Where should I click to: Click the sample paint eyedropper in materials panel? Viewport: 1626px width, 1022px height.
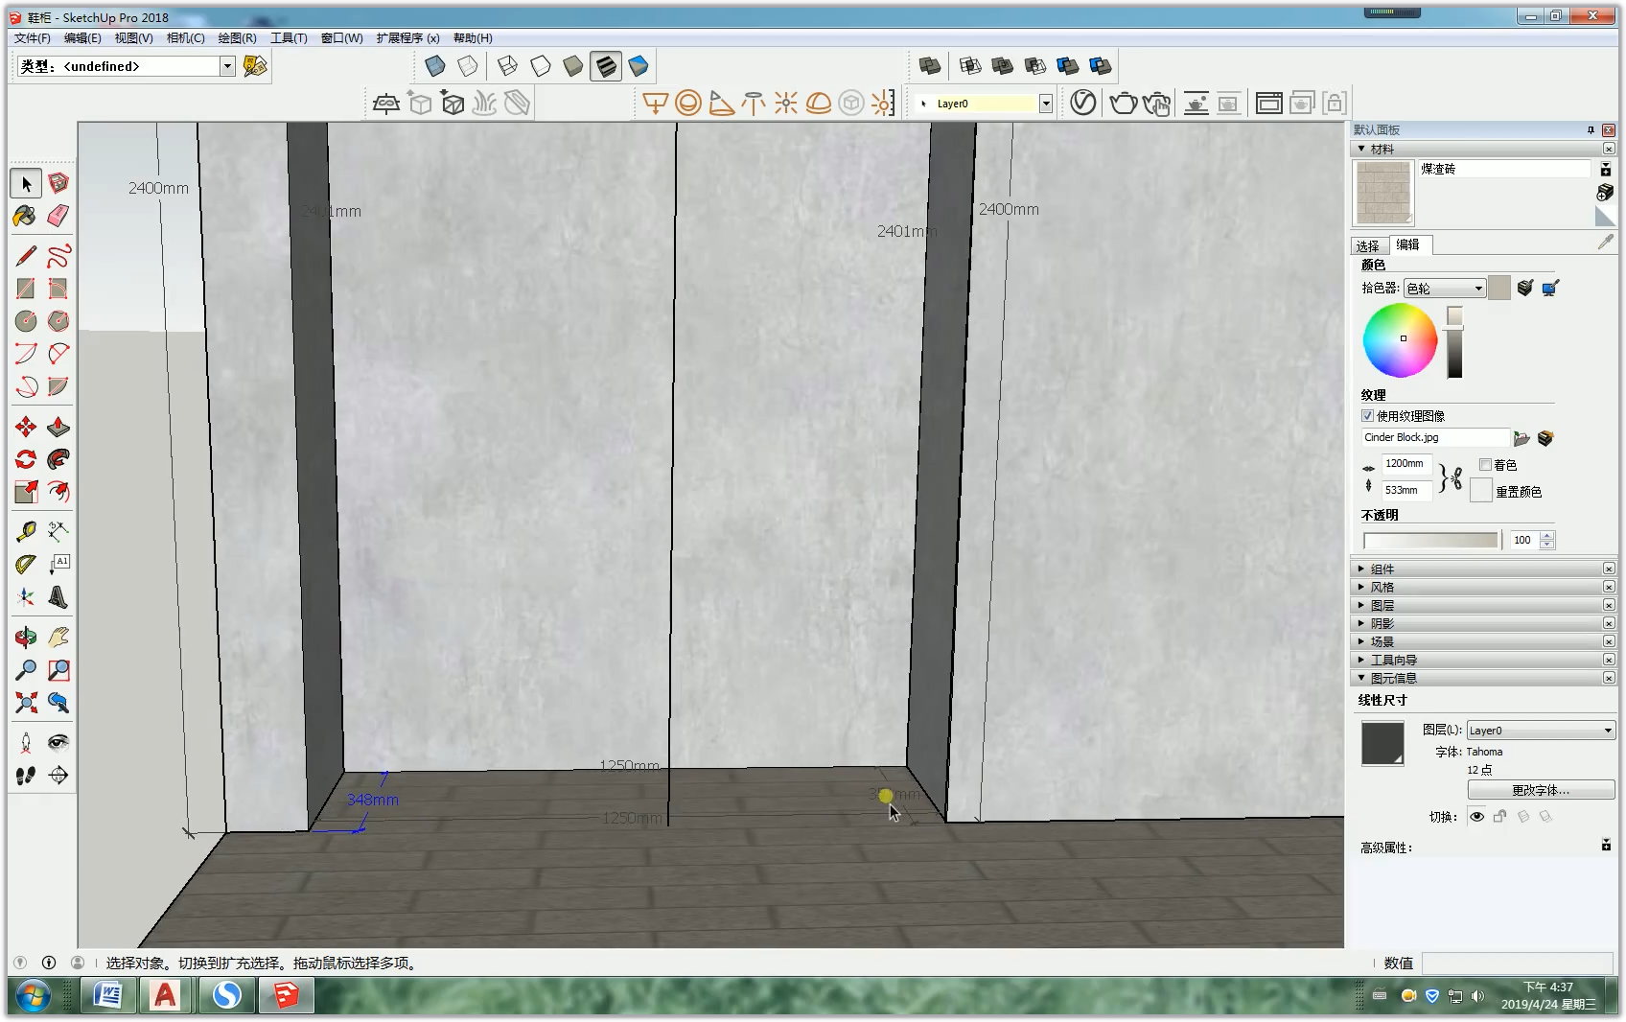[1606, 243]
